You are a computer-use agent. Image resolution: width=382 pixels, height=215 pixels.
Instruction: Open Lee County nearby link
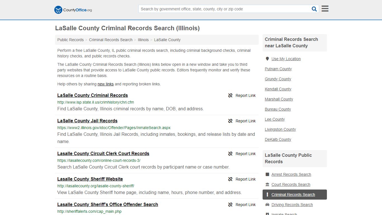[x=275, y=119]
